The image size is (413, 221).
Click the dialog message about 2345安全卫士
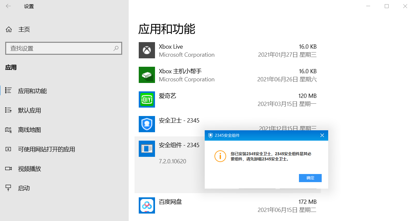point(271,157)
